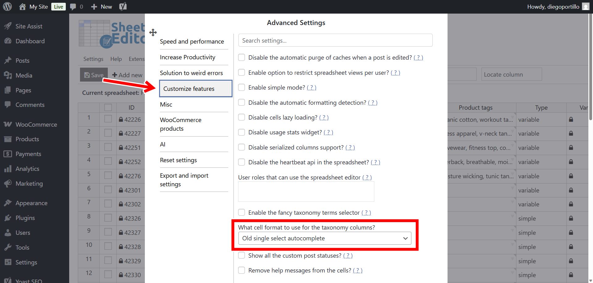Select the Speed and performance tab
The width and height of the screenshot is (593, 283).
192,41
